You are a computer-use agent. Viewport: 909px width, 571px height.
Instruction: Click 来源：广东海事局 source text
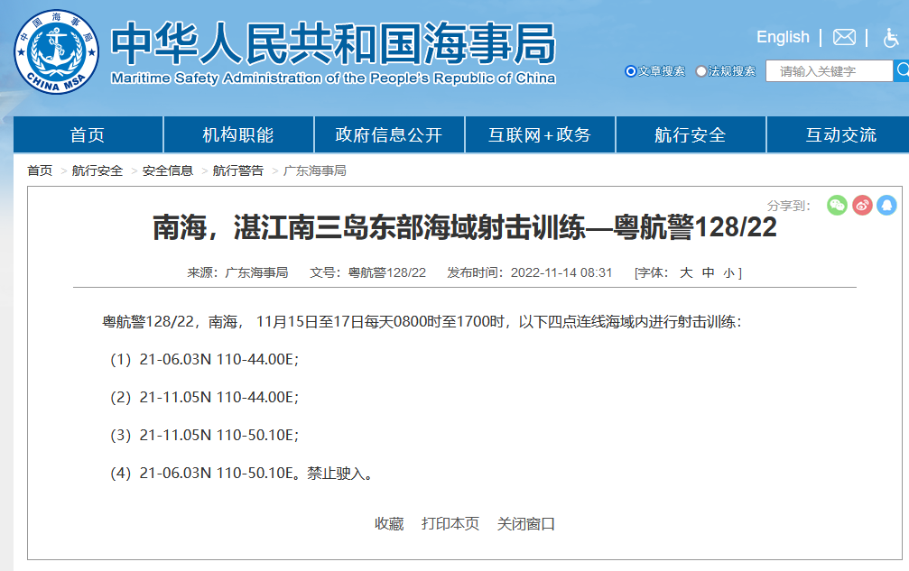237,272
